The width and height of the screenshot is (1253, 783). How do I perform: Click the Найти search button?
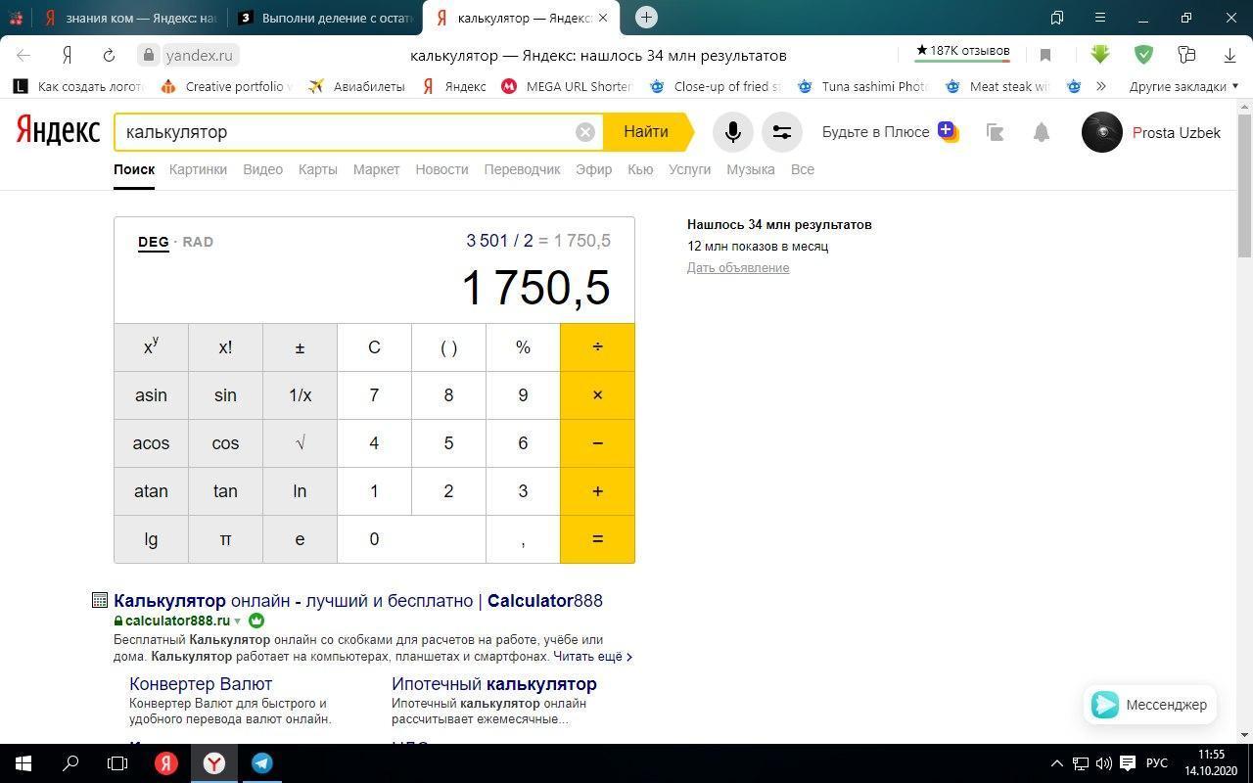(x=647, y=132)
